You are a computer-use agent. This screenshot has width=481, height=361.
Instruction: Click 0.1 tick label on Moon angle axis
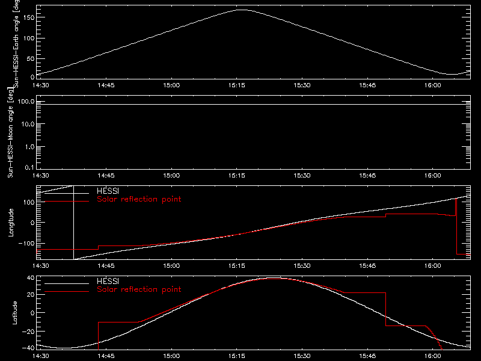tap(29, 167)
